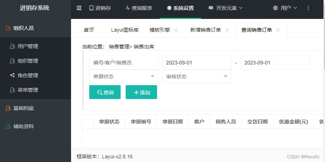Click the 单据状态 column header
This screenshot has width=325, height=162.
pos(109,121)
